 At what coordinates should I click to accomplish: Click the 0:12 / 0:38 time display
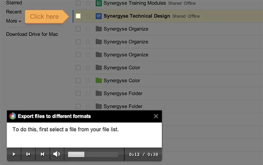143,154
